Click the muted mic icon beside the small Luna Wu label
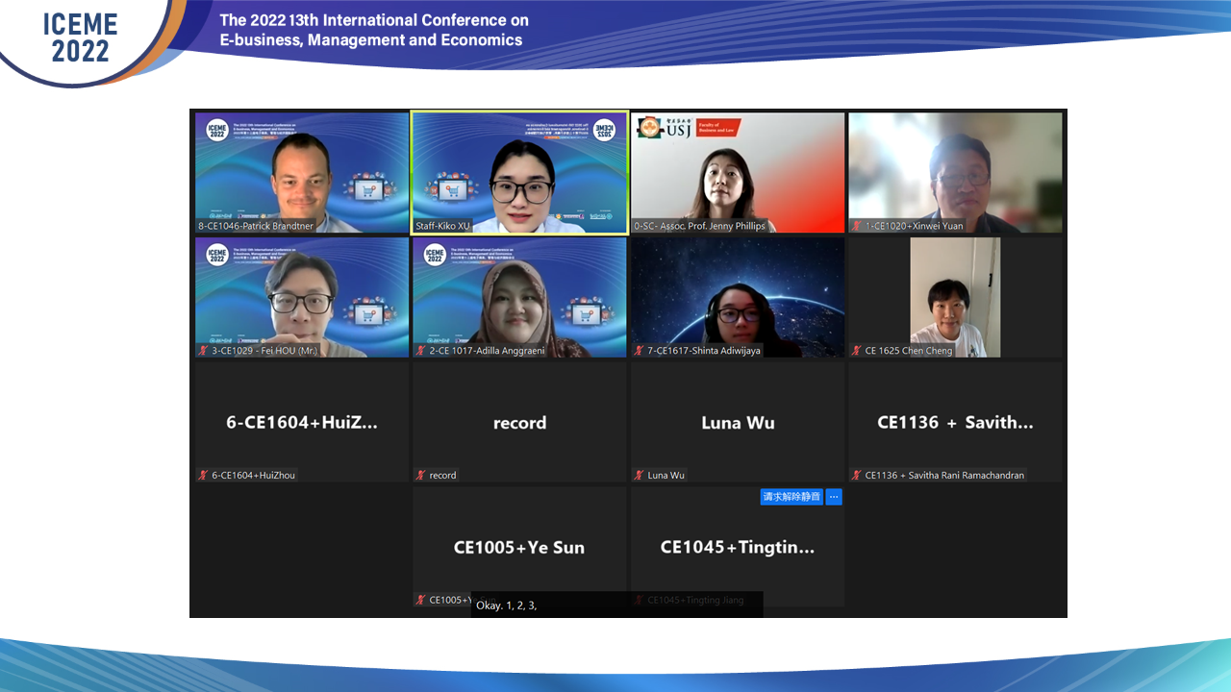Screen dimensions: 1231x692 [x=639, y=475]
